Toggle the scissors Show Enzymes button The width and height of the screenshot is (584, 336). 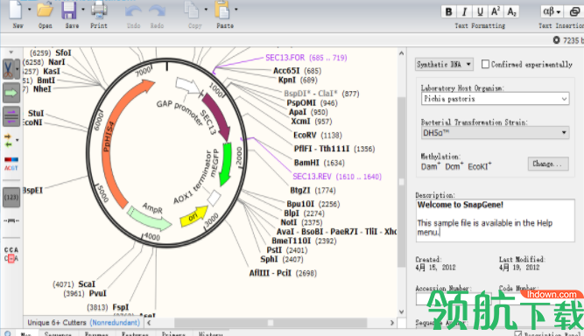click(8, 69)
